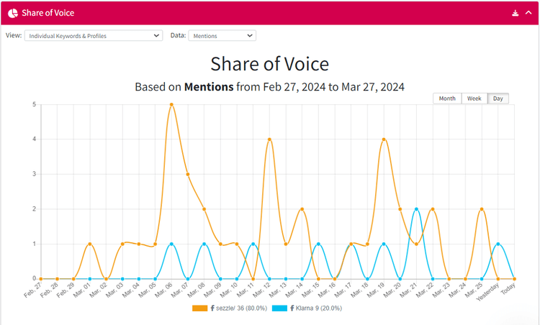Click the sezzle/ 36 (80.0%) legend label

coord(241,308)
